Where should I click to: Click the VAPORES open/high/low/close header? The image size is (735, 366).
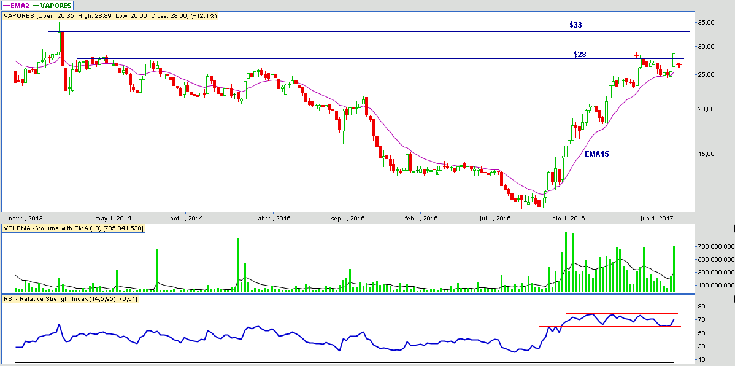(x=110, y=15)
